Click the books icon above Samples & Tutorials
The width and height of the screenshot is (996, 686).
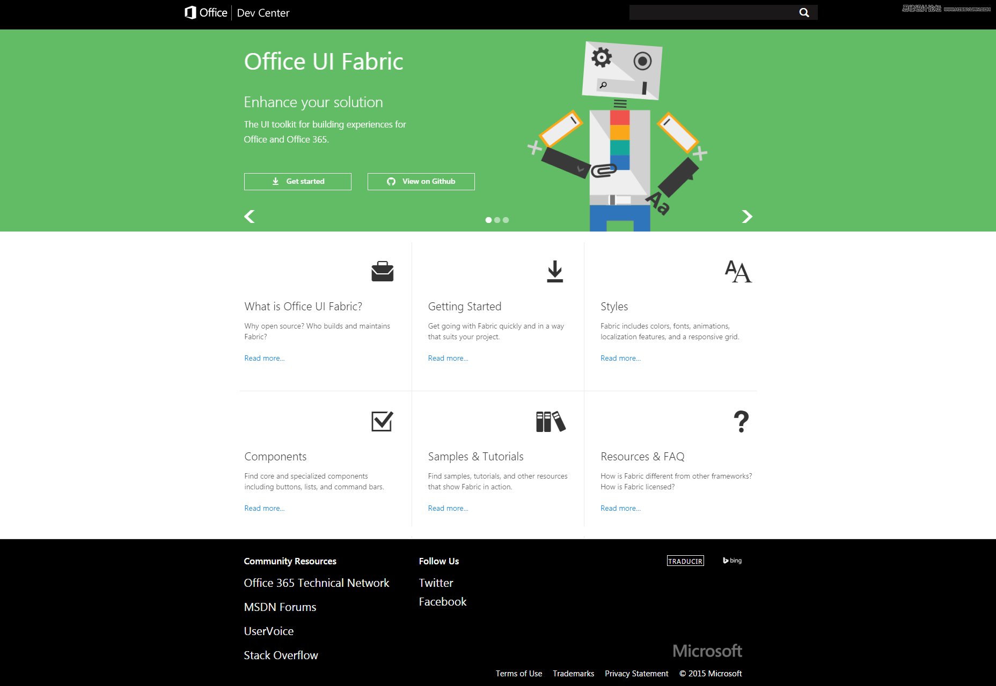[551, 422]
